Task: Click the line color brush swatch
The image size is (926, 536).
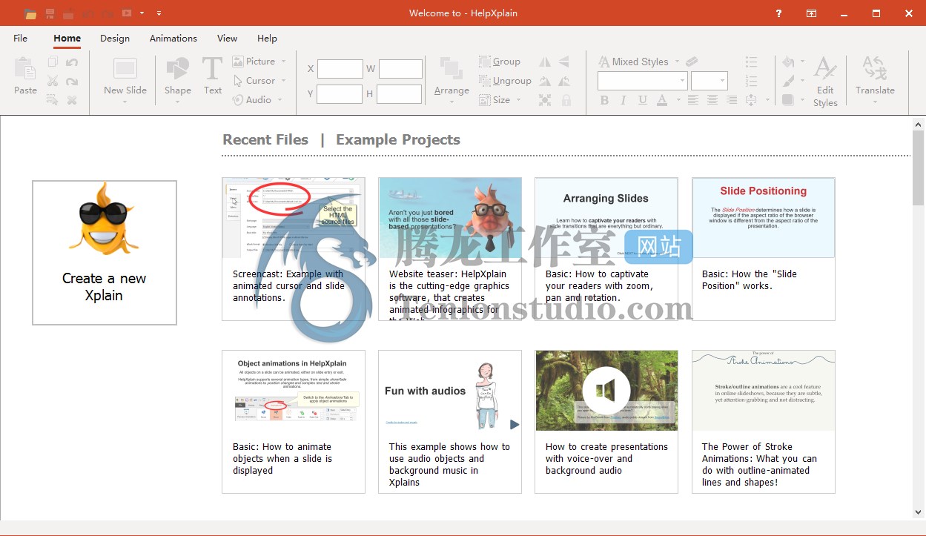Action: coord(787,81)
